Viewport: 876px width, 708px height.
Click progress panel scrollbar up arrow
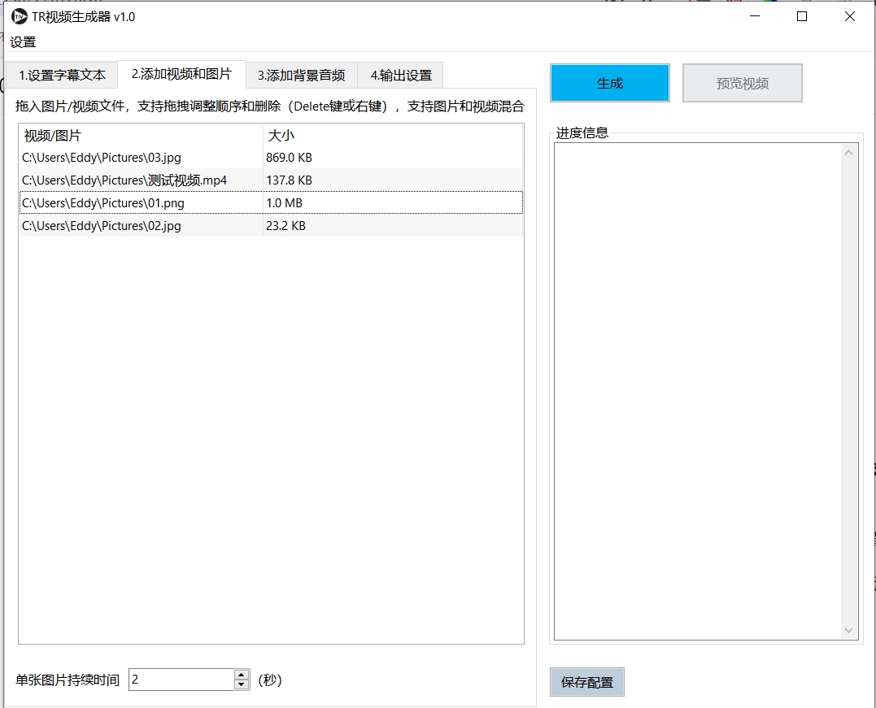[x=849, y=152]
